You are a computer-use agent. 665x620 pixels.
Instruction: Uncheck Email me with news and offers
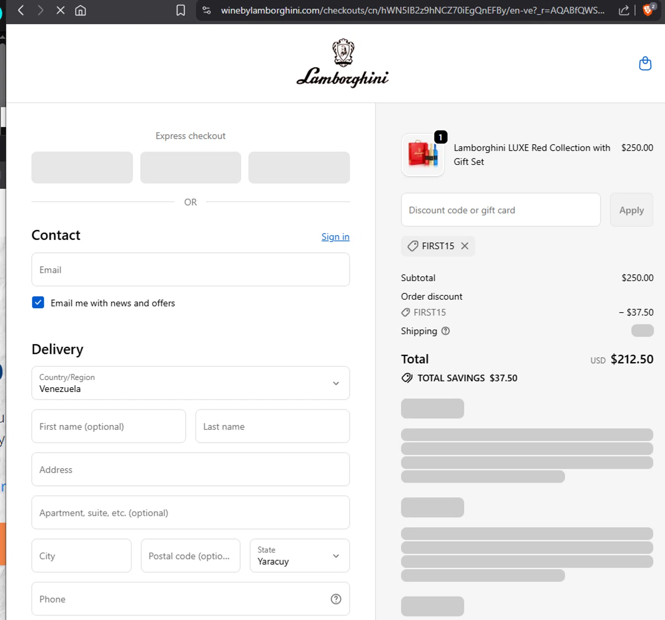38,302
